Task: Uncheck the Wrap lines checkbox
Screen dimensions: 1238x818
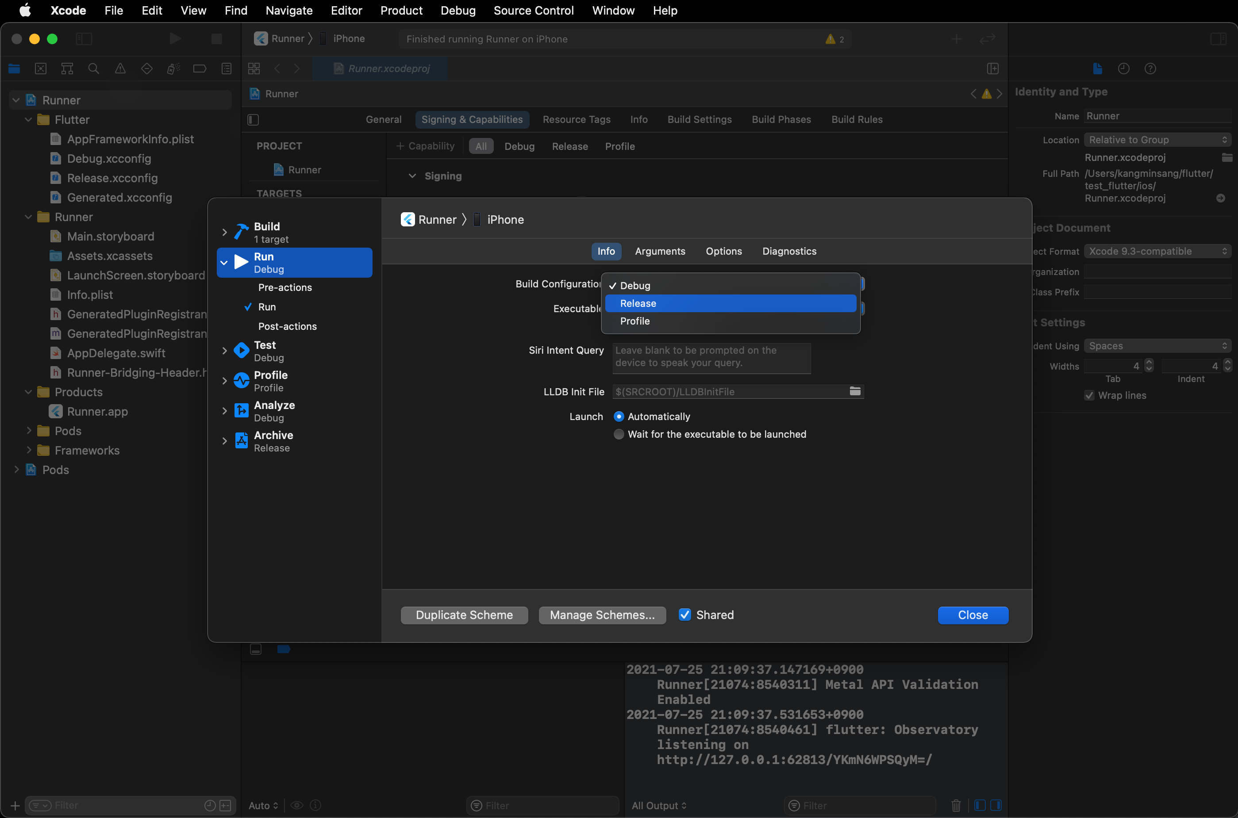Action: click(x=1089, y=395)
